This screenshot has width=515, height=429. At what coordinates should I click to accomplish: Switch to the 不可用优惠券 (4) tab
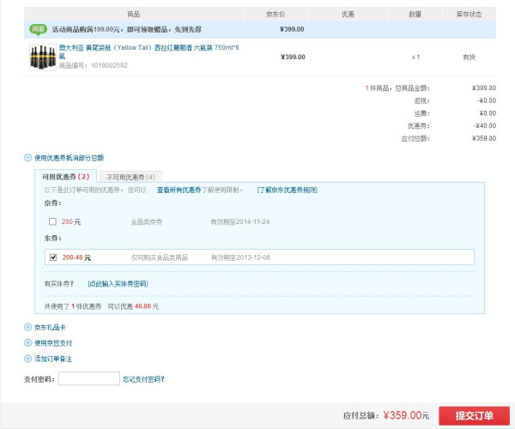[130, 178]
